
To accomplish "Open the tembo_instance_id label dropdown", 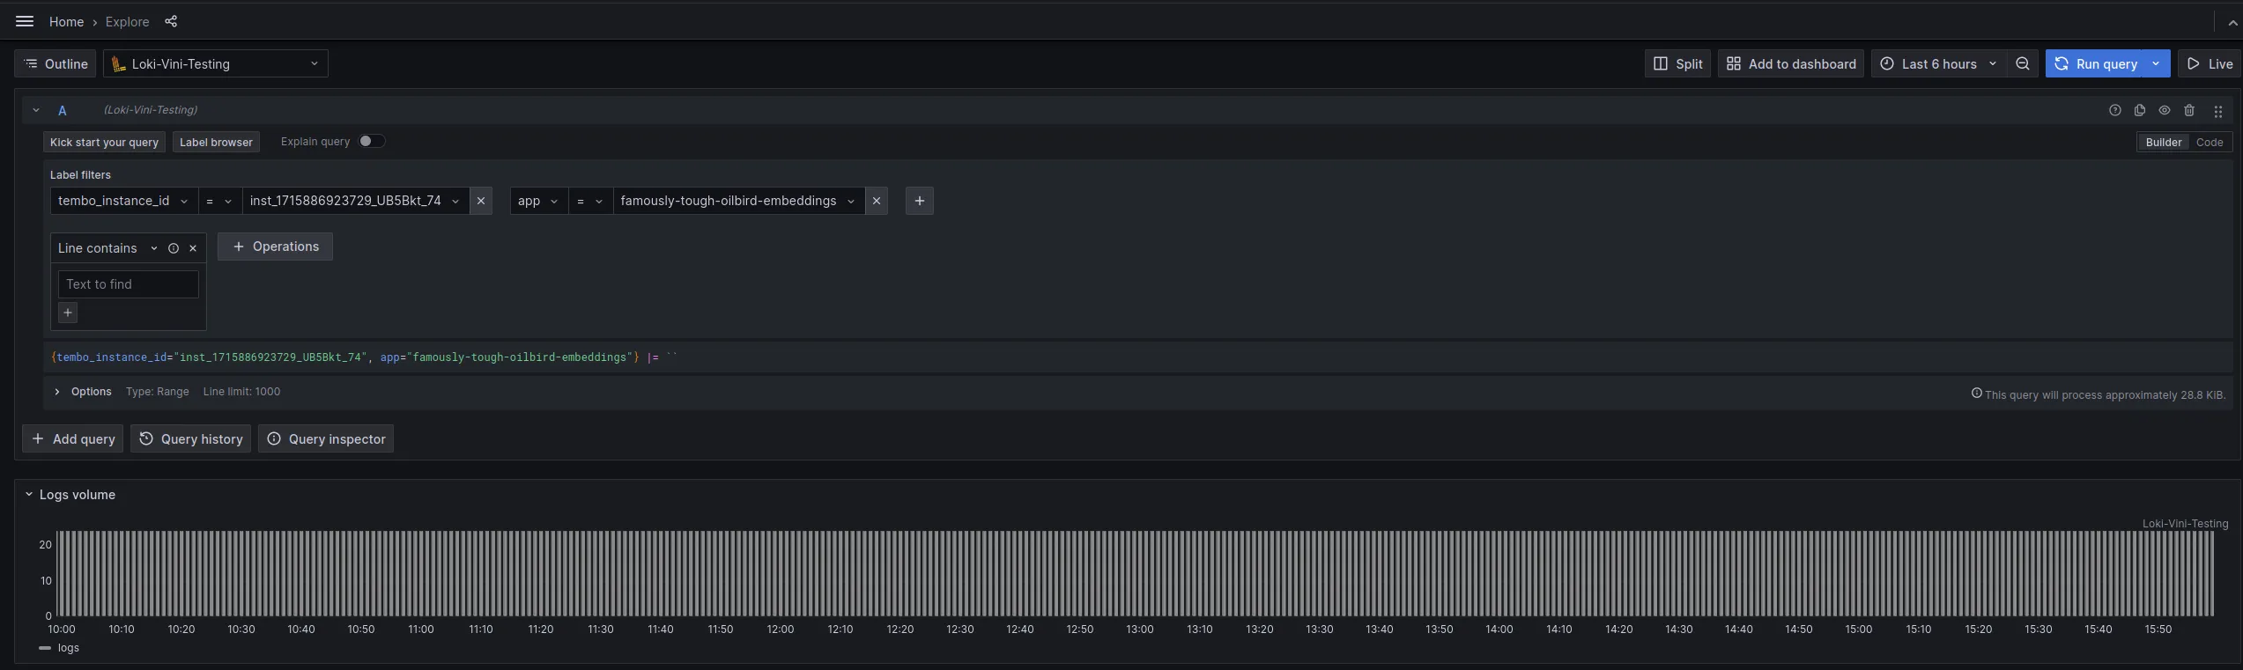I will point(123,201).
